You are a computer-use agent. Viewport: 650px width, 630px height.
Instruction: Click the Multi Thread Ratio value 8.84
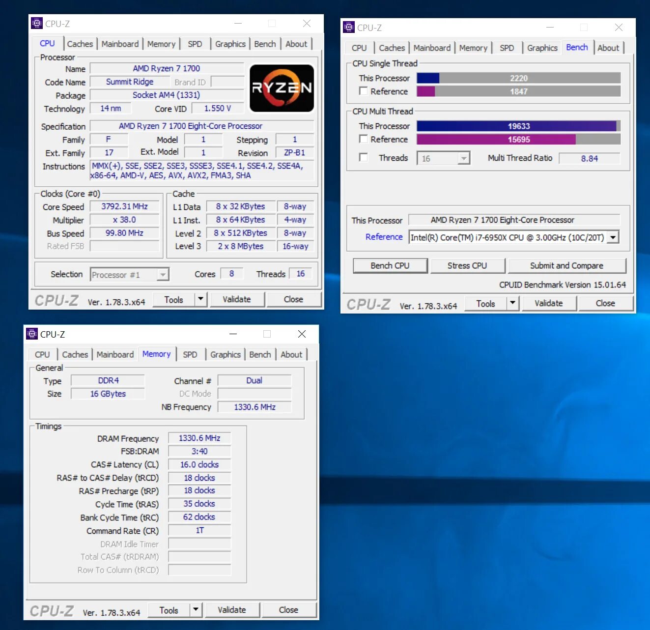click(x=590, y=158)
